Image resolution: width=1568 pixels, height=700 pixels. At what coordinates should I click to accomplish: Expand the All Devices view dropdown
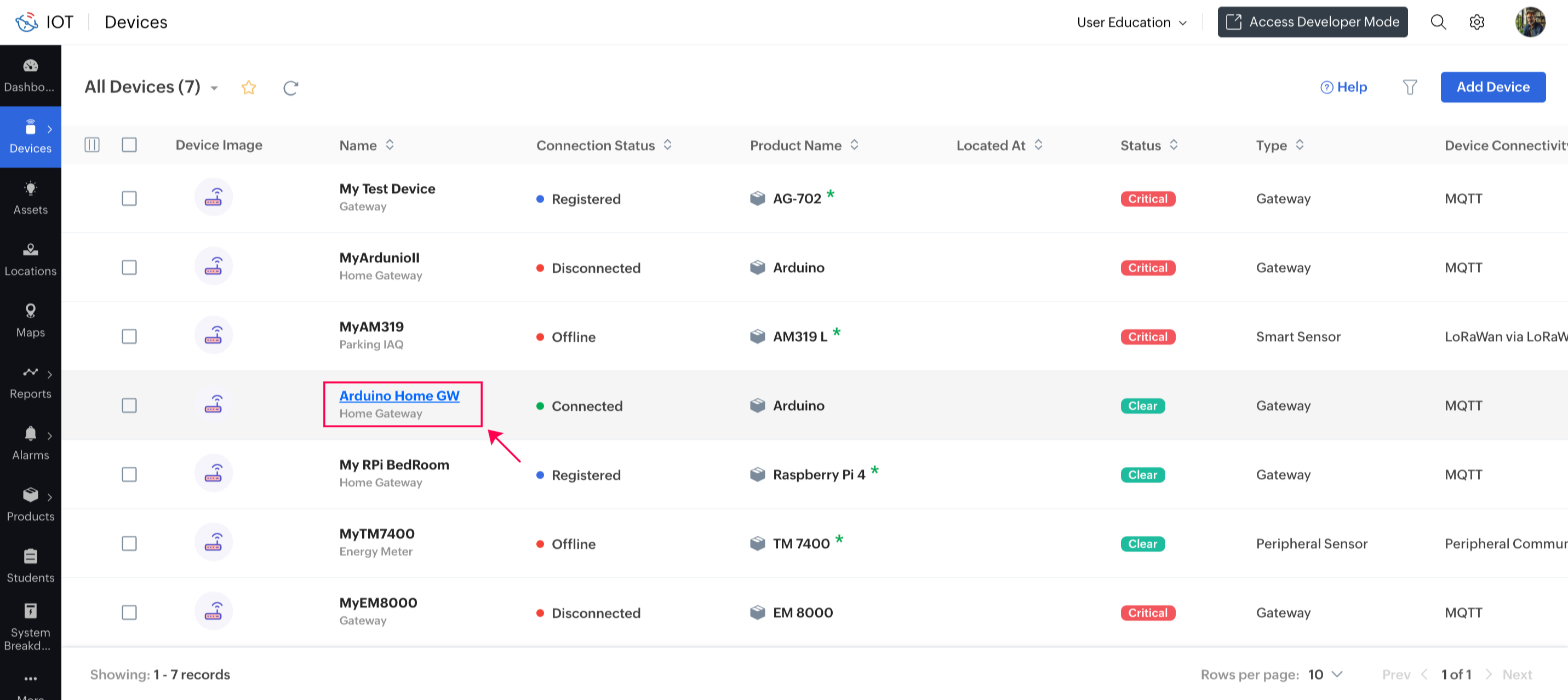tap(214, 88)
